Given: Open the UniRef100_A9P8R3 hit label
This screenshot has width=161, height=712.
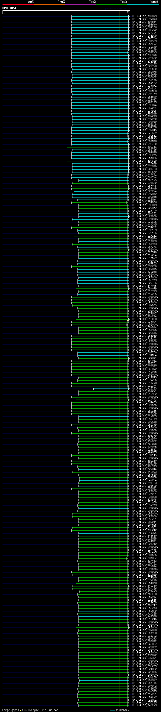Looking at the screenshot, I should click(x=144, y=16).
